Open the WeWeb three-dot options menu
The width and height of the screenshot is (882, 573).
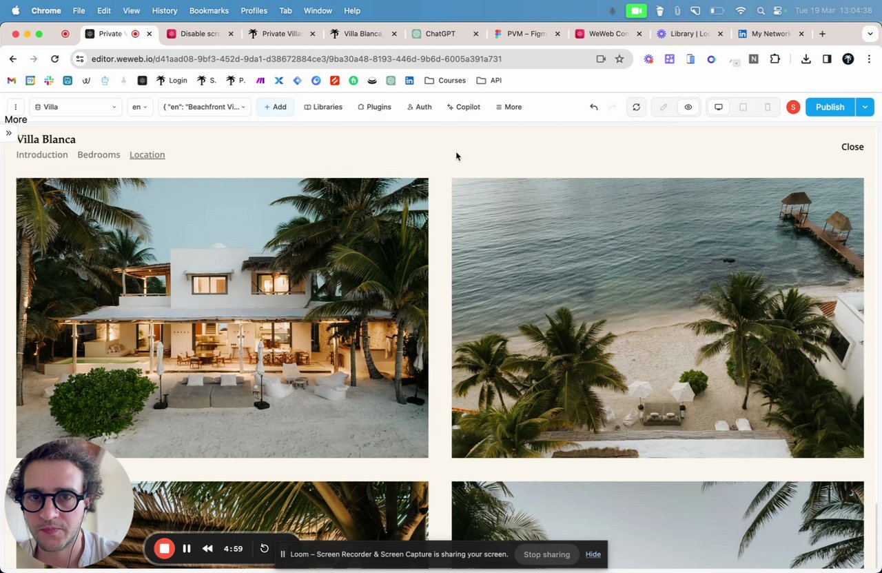click(x=15, y=107)
